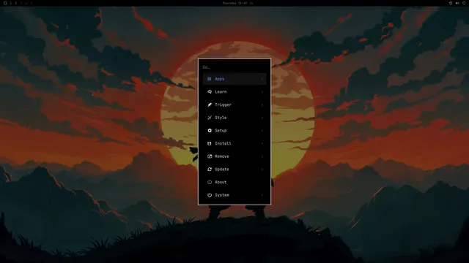Click the Learn chat bubble icon
This screenshot has height=263, width=469.
click(x=210, y=92)
